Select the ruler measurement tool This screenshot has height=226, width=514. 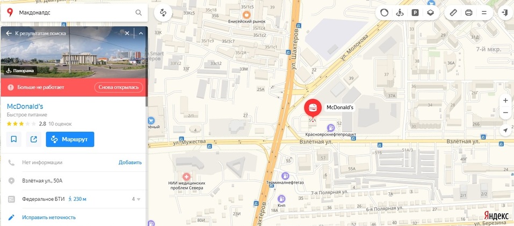(x=453, y=13)
